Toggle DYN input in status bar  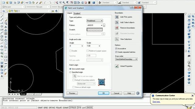[x=79, y=108]
